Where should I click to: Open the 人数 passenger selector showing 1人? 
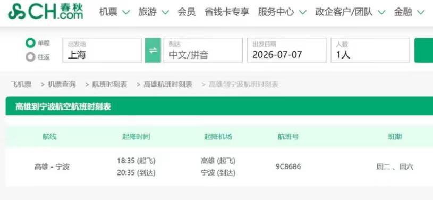tap(370, 51)
